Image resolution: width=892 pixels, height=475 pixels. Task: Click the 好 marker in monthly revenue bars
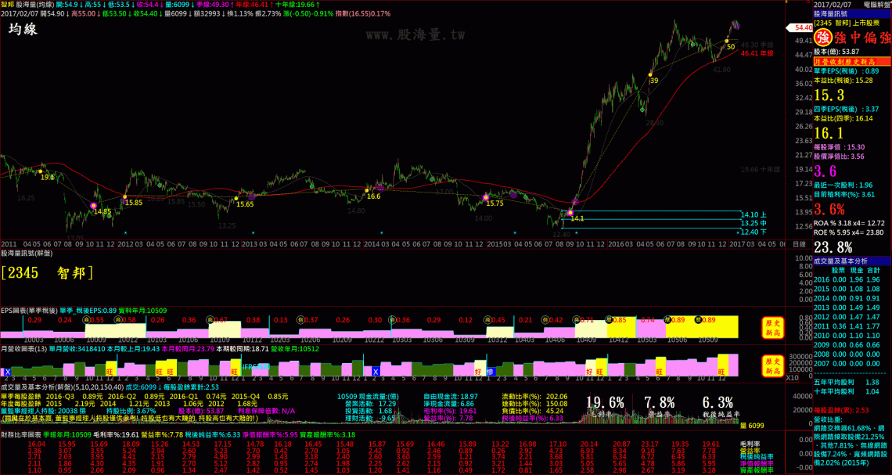tap(478, 371)
